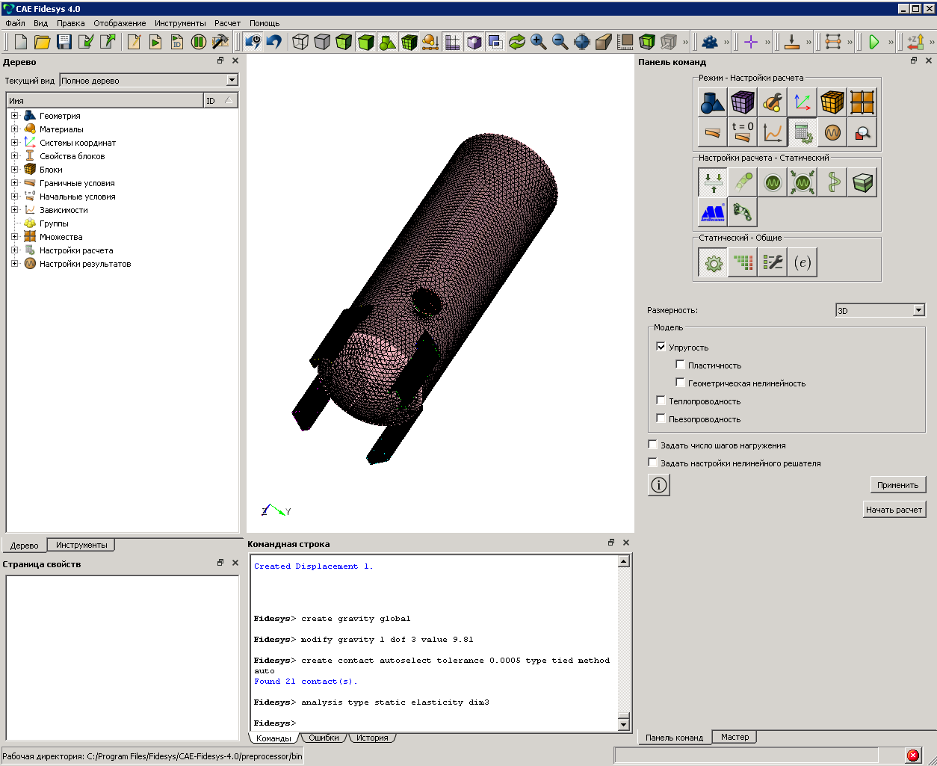Screen dimensions: 937x766
Task: Click the green play run icon
Action: point(873,42)
